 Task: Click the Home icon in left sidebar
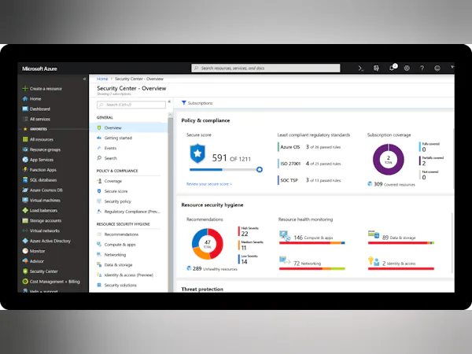point(25,99)
